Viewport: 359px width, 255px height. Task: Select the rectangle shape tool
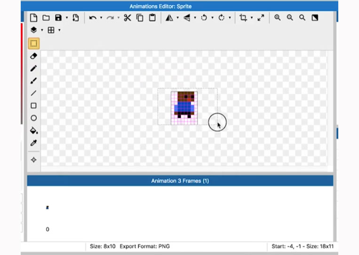tap(34, 106)
